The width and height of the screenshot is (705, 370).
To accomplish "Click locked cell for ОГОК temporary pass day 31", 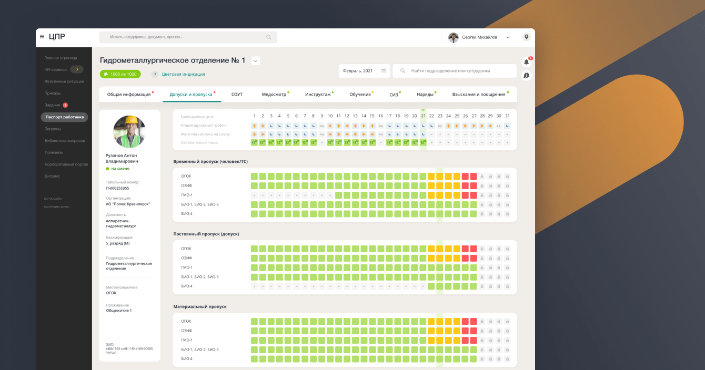I will [x=507, y=177].
